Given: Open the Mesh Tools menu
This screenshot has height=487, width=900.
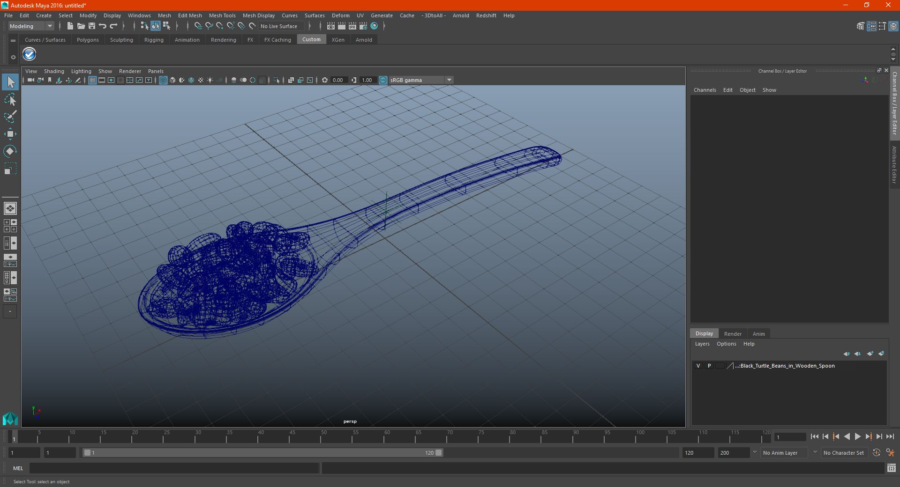Looking at the screenshot, I should [x=222, y=15].
